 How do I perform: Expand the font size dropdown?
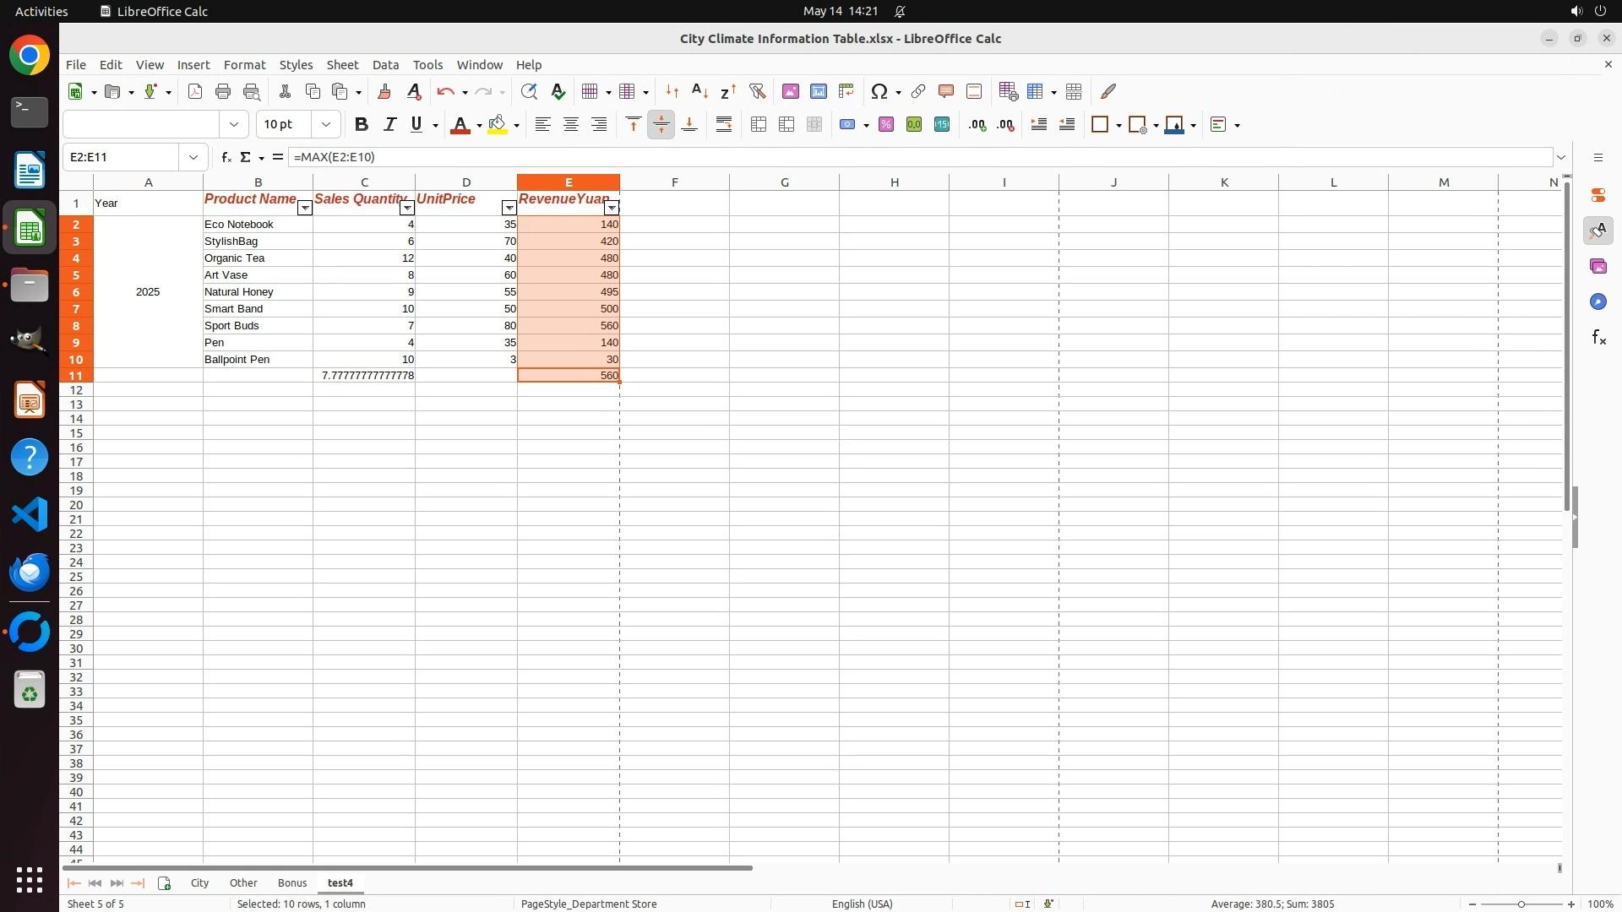[x=325, y=125]
